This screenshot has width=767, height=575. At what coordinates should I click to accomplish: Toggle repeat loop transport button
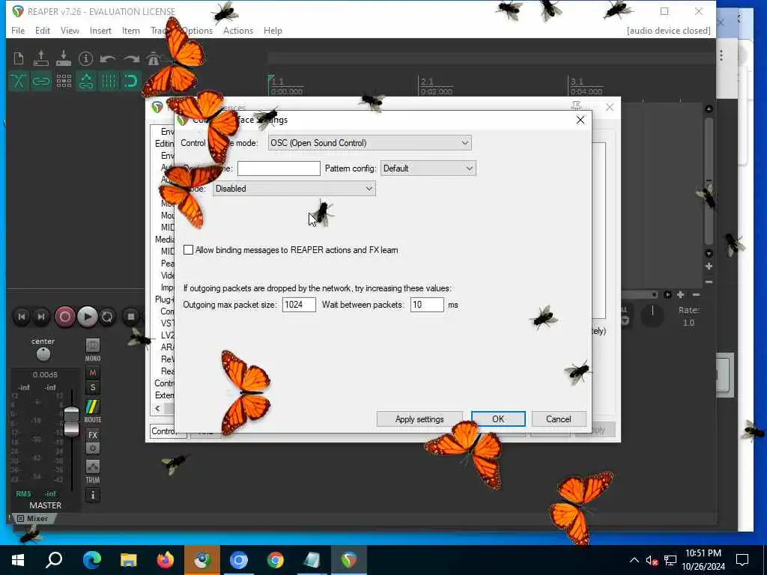[107, 317]
